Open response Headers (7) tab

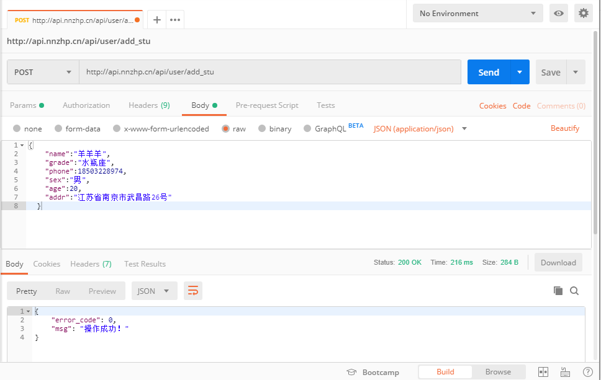coord(91,263)
